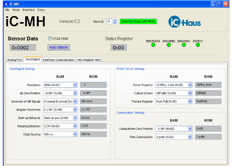This screenshot has width=232, height=166.
Task: Click the Status Register value field
Action: click(119, 48)
